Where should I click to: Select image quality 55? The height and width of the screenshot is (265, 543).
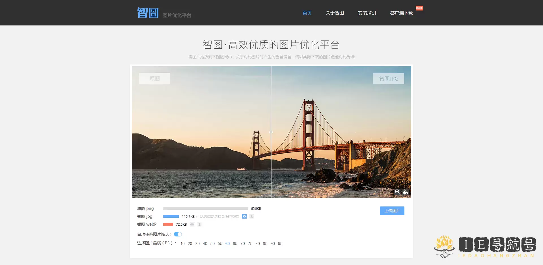click(220, 244)
